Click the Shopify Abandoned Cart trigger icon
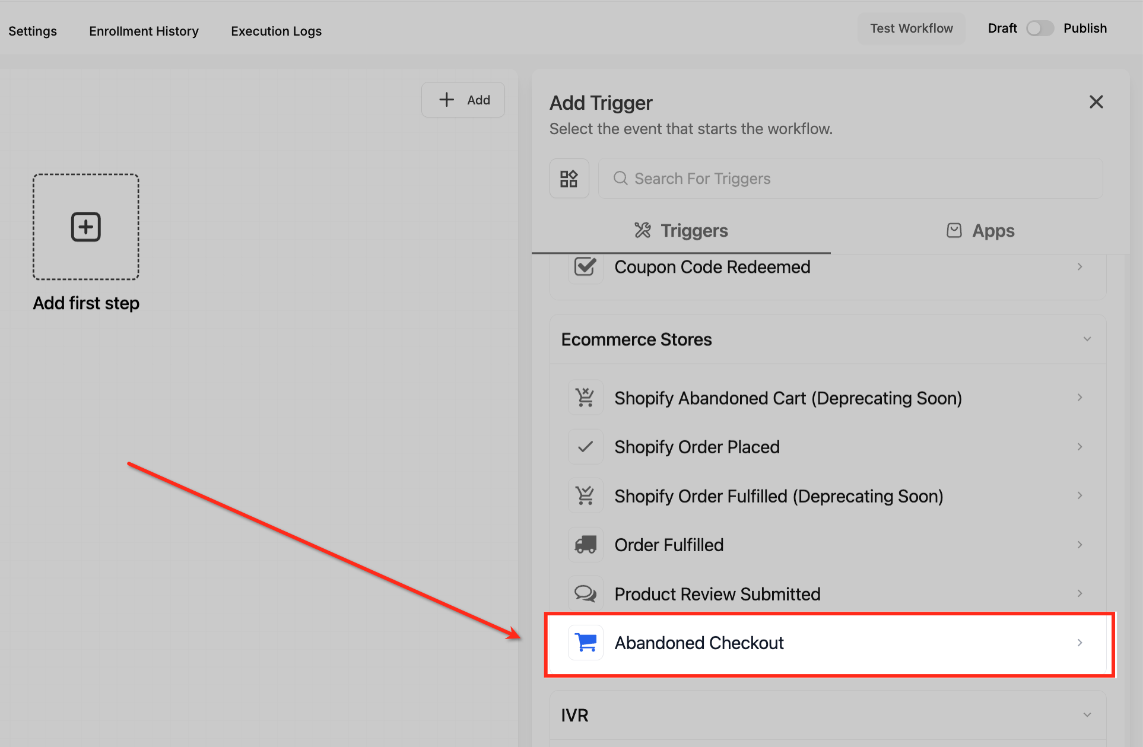The height and width of the screenshot is (747, 1143). pos(585,398)
